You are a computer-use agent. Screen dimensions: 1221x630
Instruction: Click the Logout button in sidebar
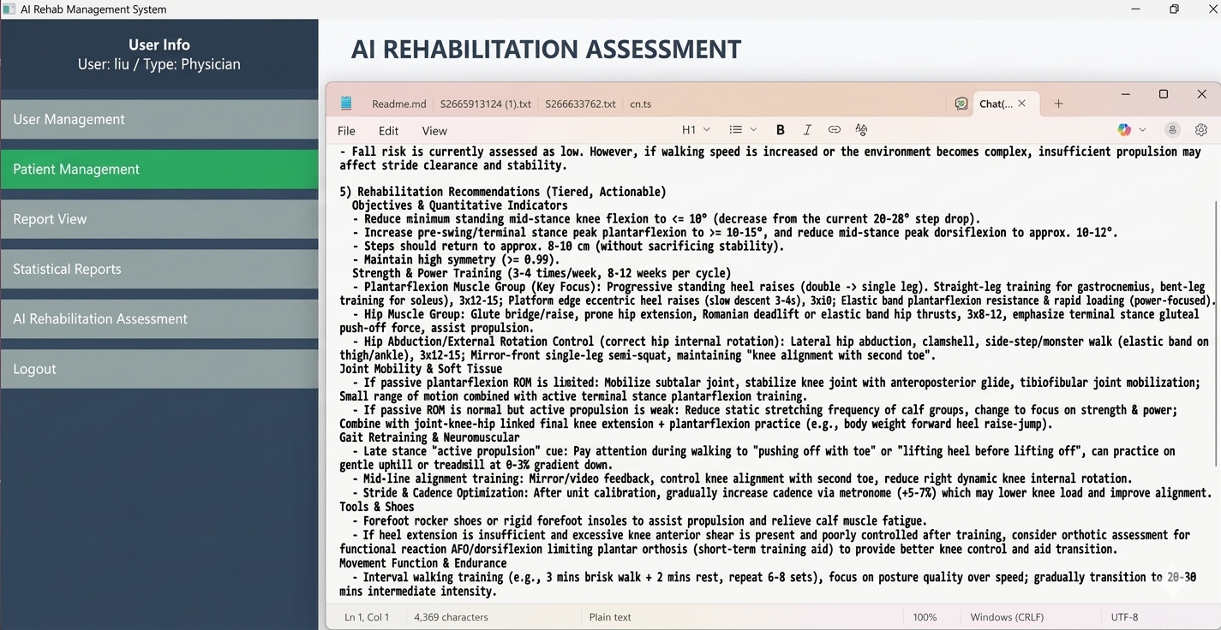coord(159,369)
